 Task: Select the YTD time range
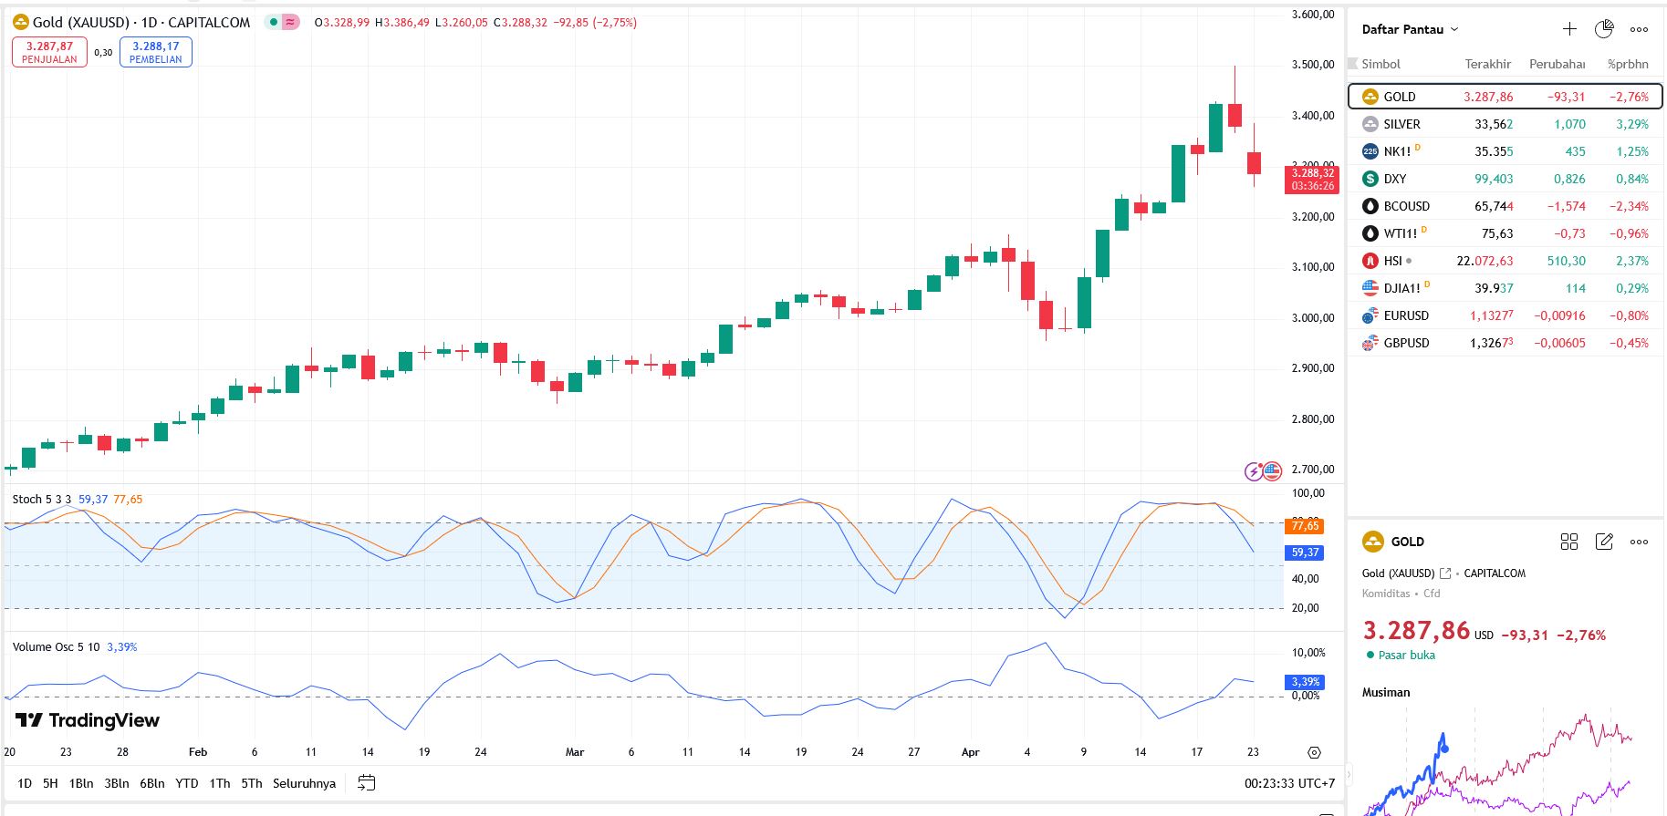(187, 783)
